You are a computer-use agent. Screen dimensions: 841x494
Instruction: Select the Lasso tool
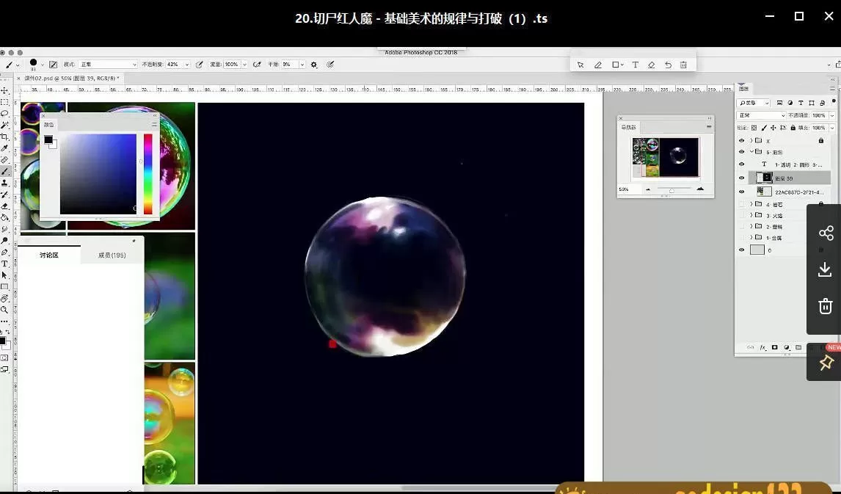[4, 114]
